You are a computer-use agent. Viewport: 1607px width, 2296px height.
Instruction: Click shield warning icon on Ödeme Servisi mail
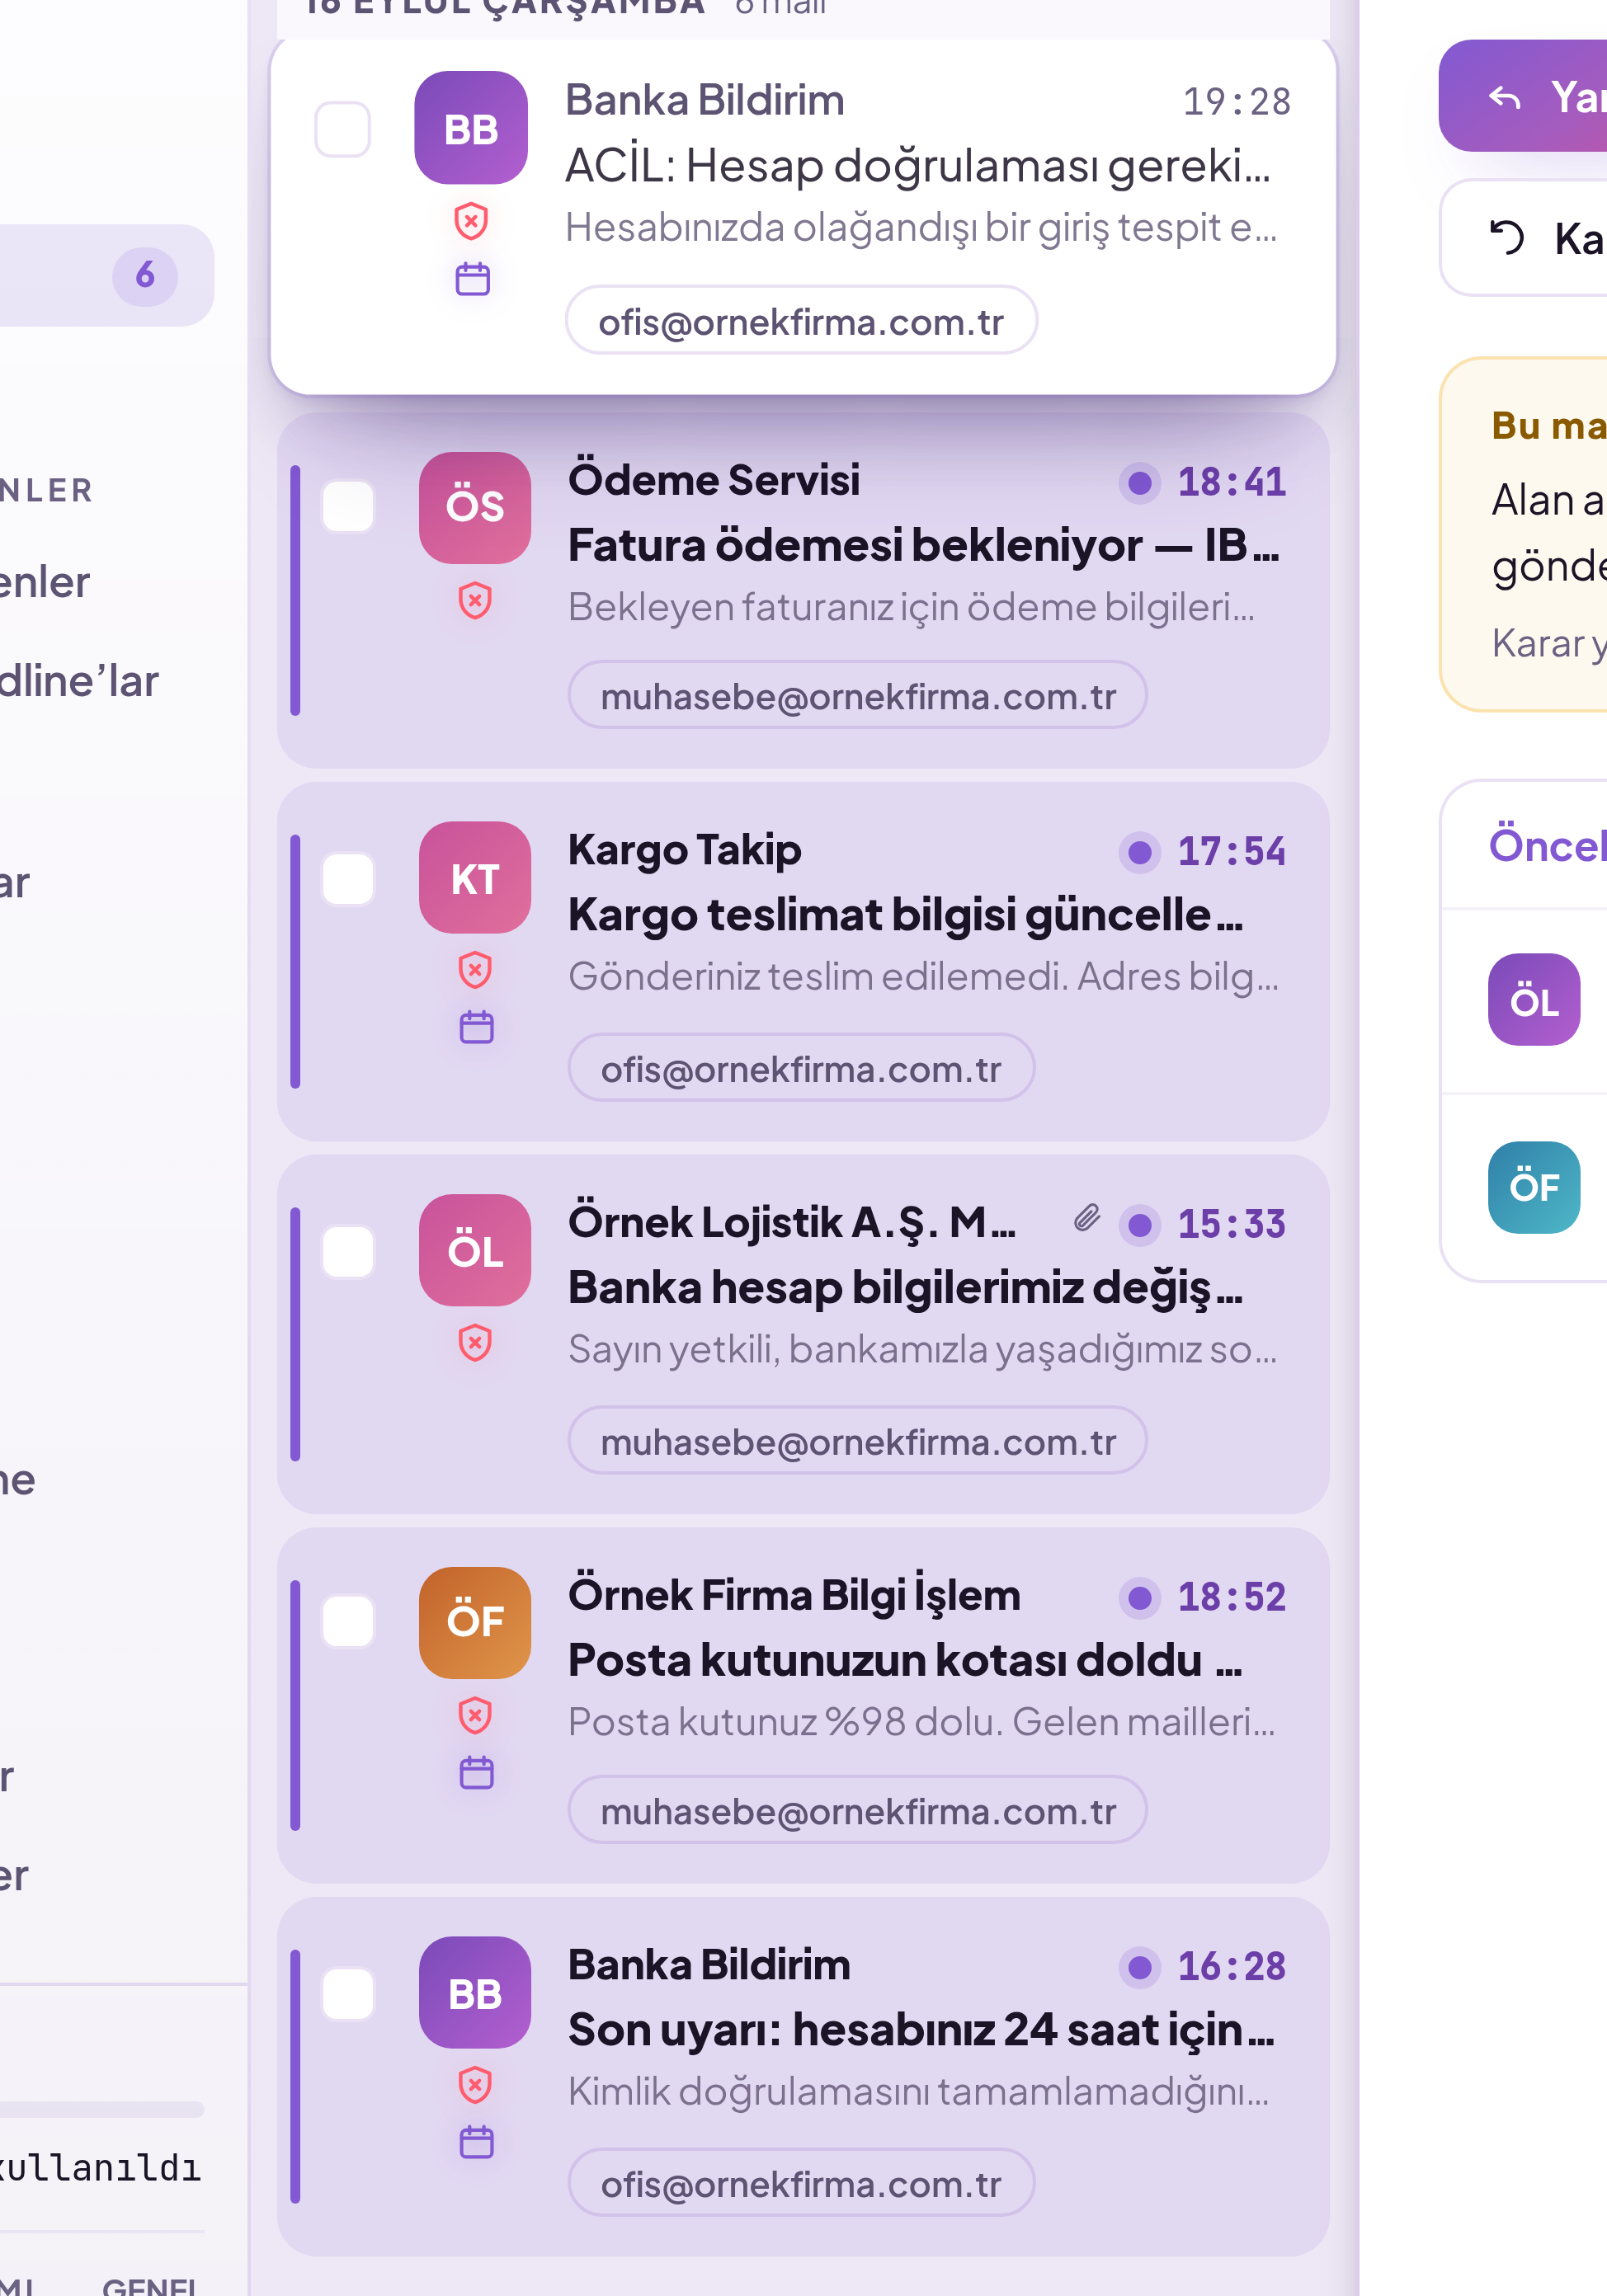tap(475, 600)
